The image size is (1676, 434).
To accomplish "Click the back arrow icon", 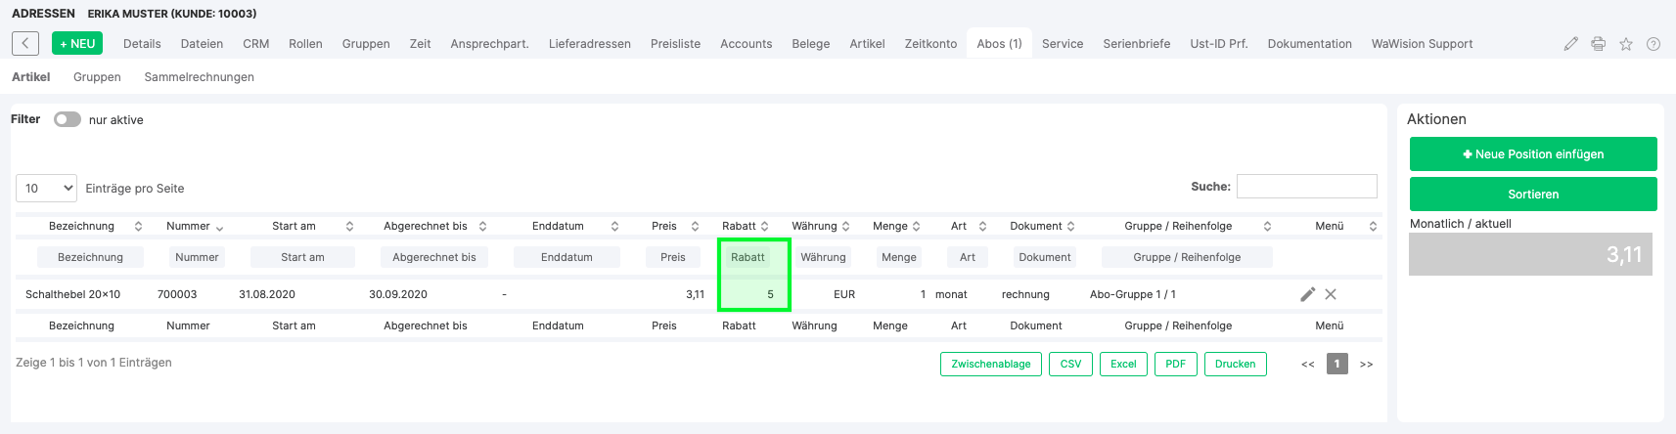I will [x=25, y=43].
